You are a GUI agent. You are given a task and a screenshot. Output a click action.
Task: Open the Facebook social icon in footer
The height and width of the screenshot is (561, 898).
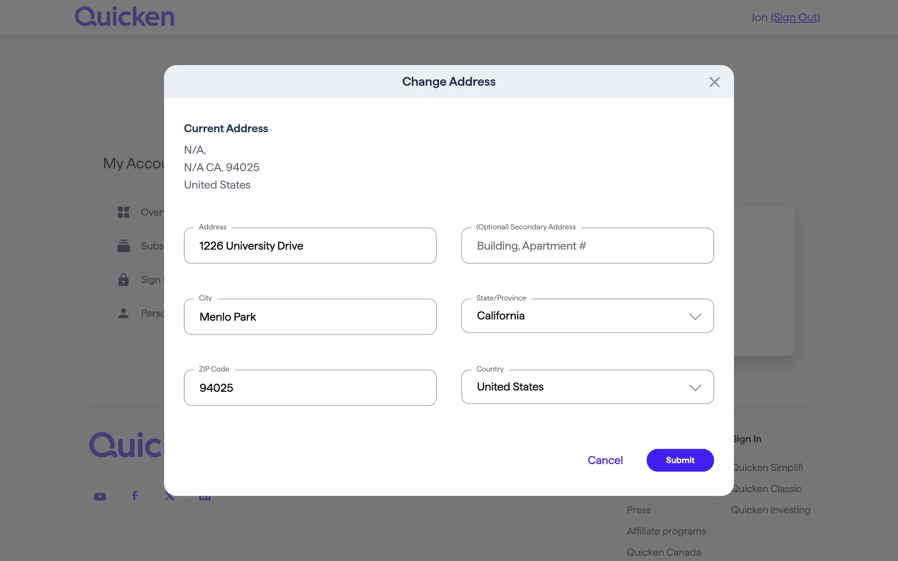coord(135,496)
